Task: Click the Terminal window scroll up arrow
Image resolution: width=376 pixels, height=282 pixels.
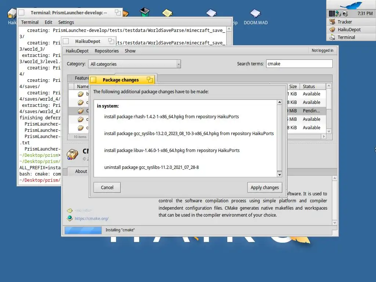Action: pos(229,29)
